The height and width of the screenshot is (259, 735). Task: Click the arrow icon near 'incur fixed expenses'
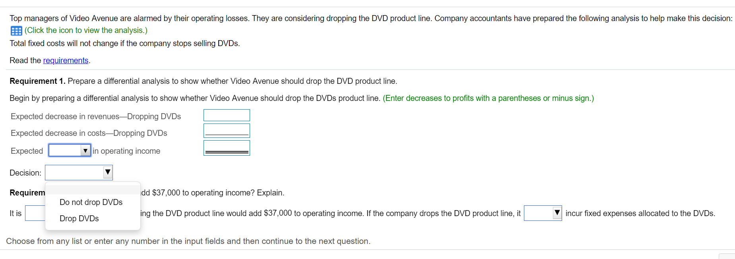[x=557, y=213]
